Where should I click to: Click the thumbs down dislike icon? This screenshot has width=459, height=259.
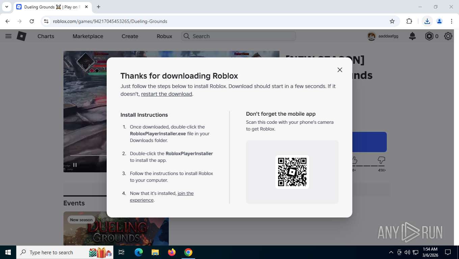pos(381,160)
